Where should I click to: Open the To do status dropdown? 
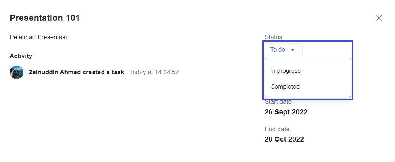click(x=283, y=50)
